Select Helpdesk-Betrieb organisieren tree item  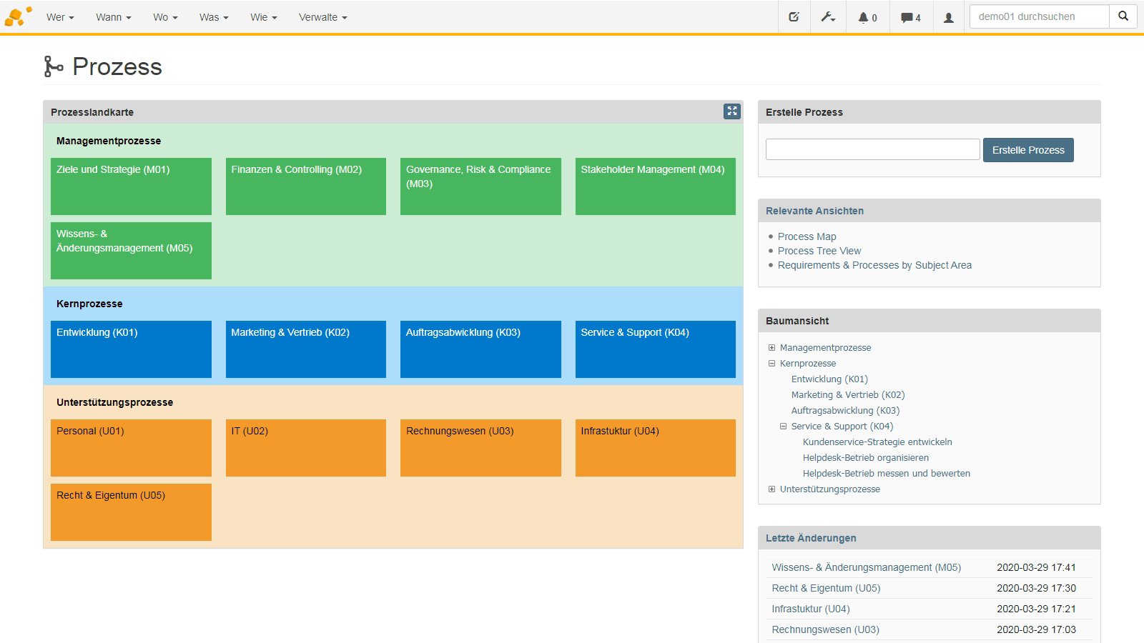(866, 458)
